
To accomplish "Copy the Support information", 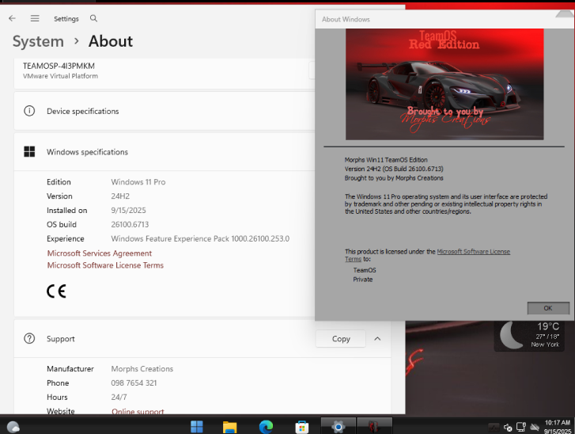I will 341,338.
